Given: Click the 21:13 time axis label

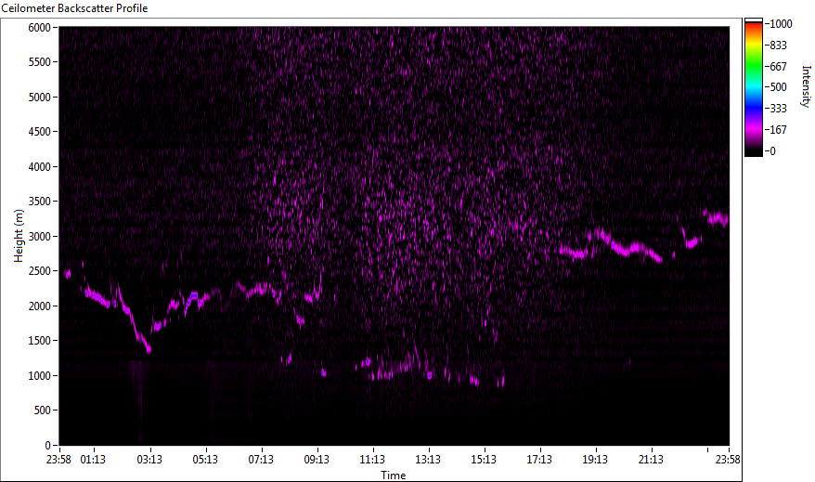Looking at the screenshot, I should pyautogui.click(x=651, y=460).
